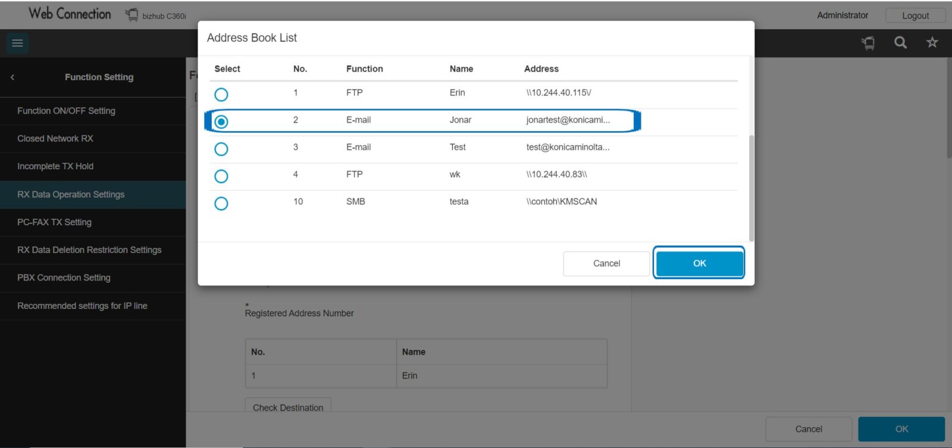The image size is (952, 448).
Task: Open the hamburger menu icon
Action: (x=17, y=43)
